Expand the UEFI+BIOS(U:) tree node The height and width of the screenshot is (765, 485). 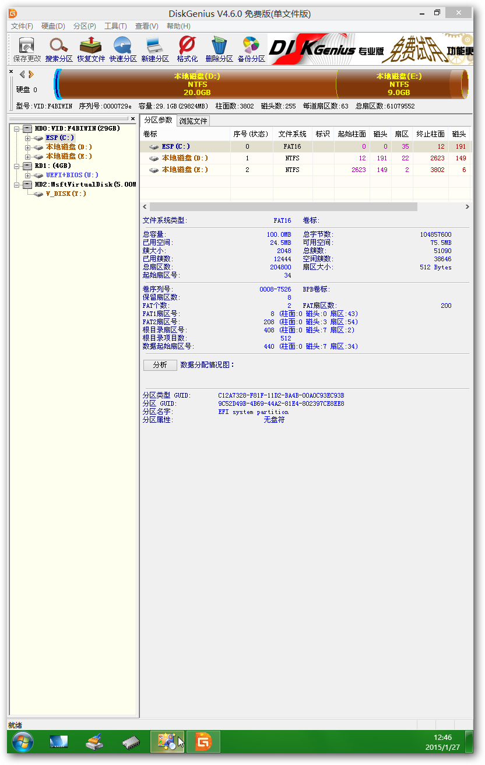point(28,175)
